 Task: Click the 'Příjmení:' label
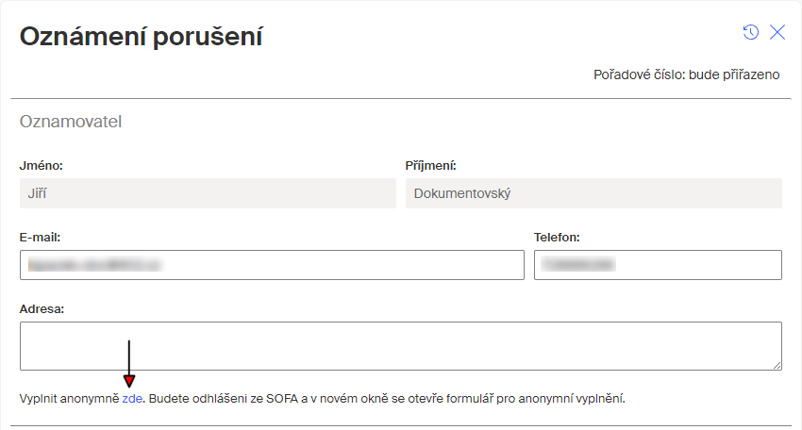pos(430,166)
